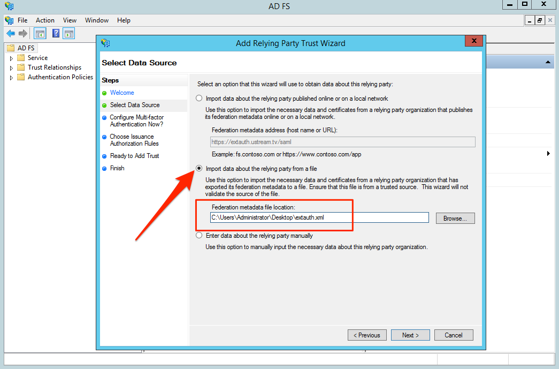Restore down the inner MMC child window
The width and height of the screenshot is (559, 369).
tap(540, 20)
